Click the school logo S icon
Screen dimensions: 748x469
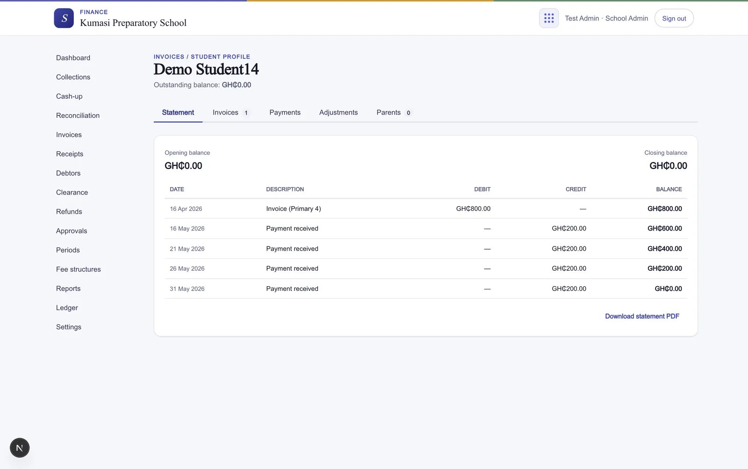click(64, 18)
